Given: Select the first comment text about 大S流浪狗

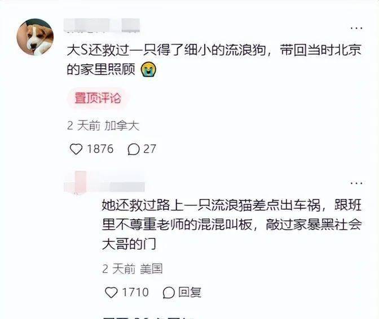Looking at the screenshot, I should 214,60.
